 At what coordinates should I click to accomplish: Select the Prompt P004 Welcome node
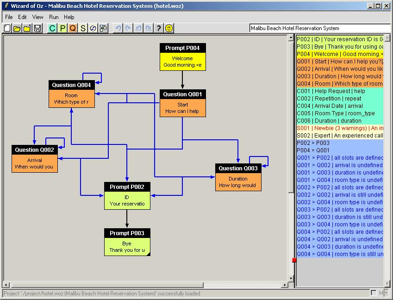[183, 57]
